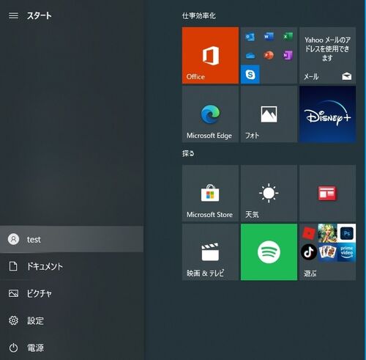Click the 探る group header
The image size is (366, 360).
[188, 153]
